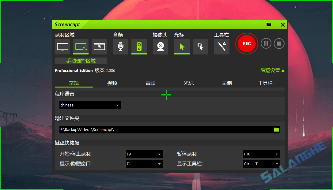This screenshot has height=190, width=333.
Task: Select window capture recording mode
Action: pos(99,47)
